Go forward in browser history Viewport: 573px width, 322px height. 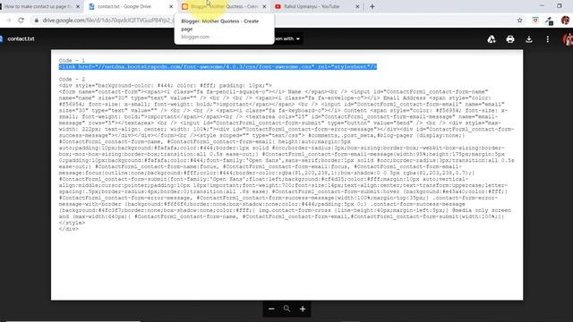pos(8,21)
